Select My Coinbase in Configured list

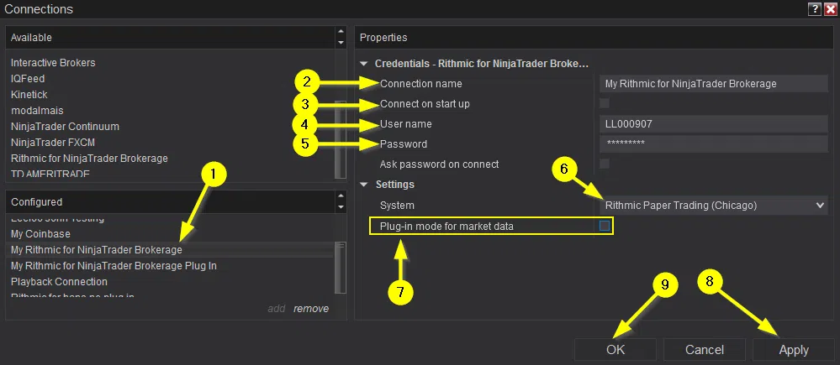pyautogui.click(x=40, y=233)
